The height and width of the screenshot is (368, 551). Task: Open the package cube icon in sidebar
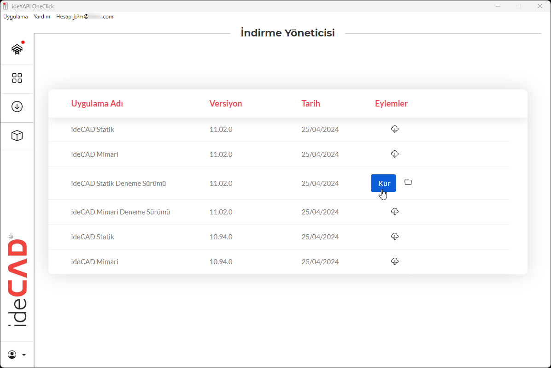tap(17, 136)
